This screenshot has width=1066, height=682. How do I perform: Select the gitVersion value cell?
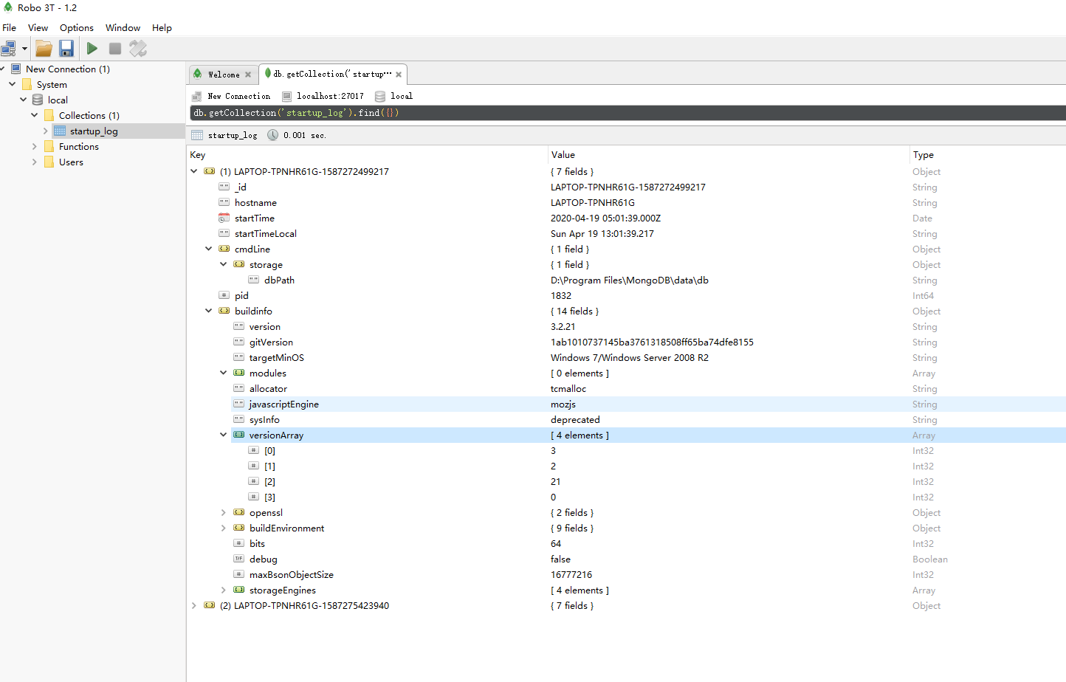[652, 342]
